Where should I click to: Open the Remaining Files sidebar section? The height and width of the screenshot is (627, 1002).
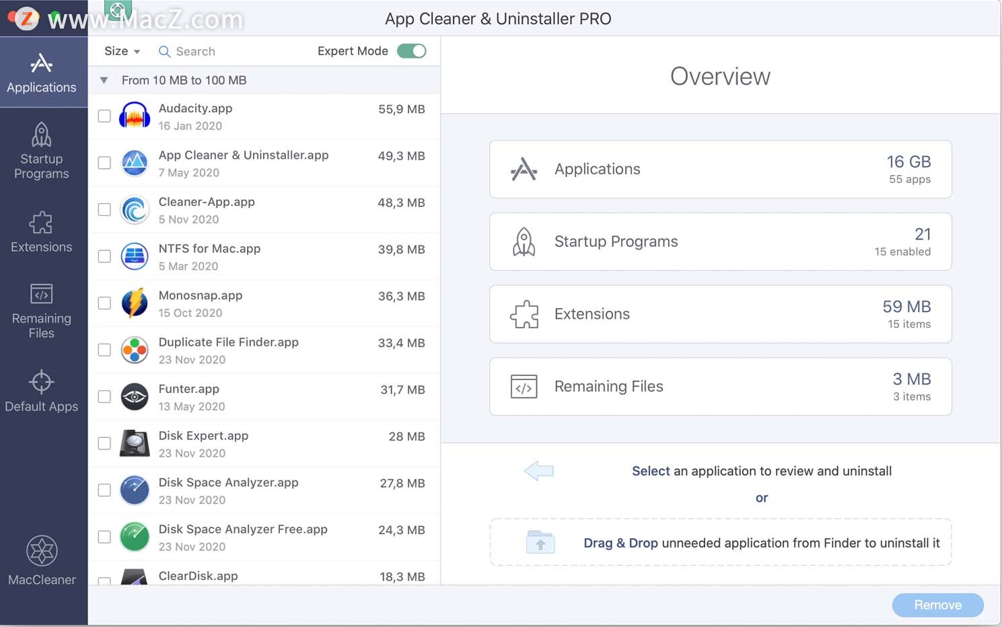pyautogui.click(x=42, y=311)
